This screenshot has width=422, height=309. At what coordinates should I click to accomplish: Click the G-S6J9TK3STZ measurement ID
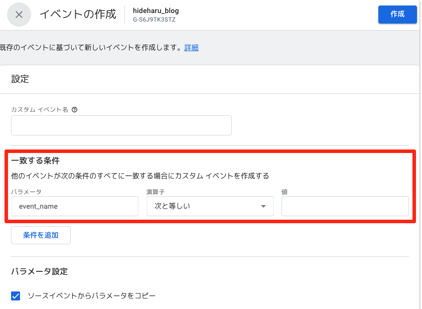tap(154, 20)
